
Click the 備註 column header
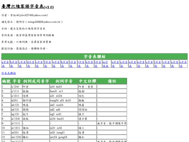pyautogui.click(x=112, y=81)
